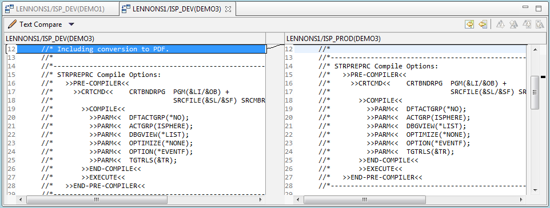Click the right pane header LENNONS1/ISP_PROD(DEMO3)

tap(333, 38)
